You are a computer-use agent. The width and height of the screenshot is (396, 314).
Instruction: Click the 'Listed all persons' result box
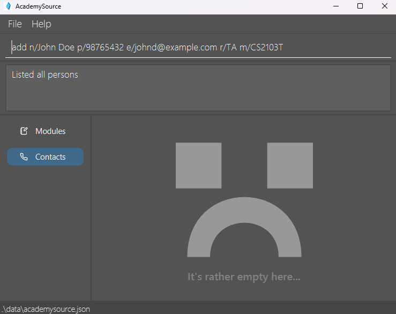point(198,88)
